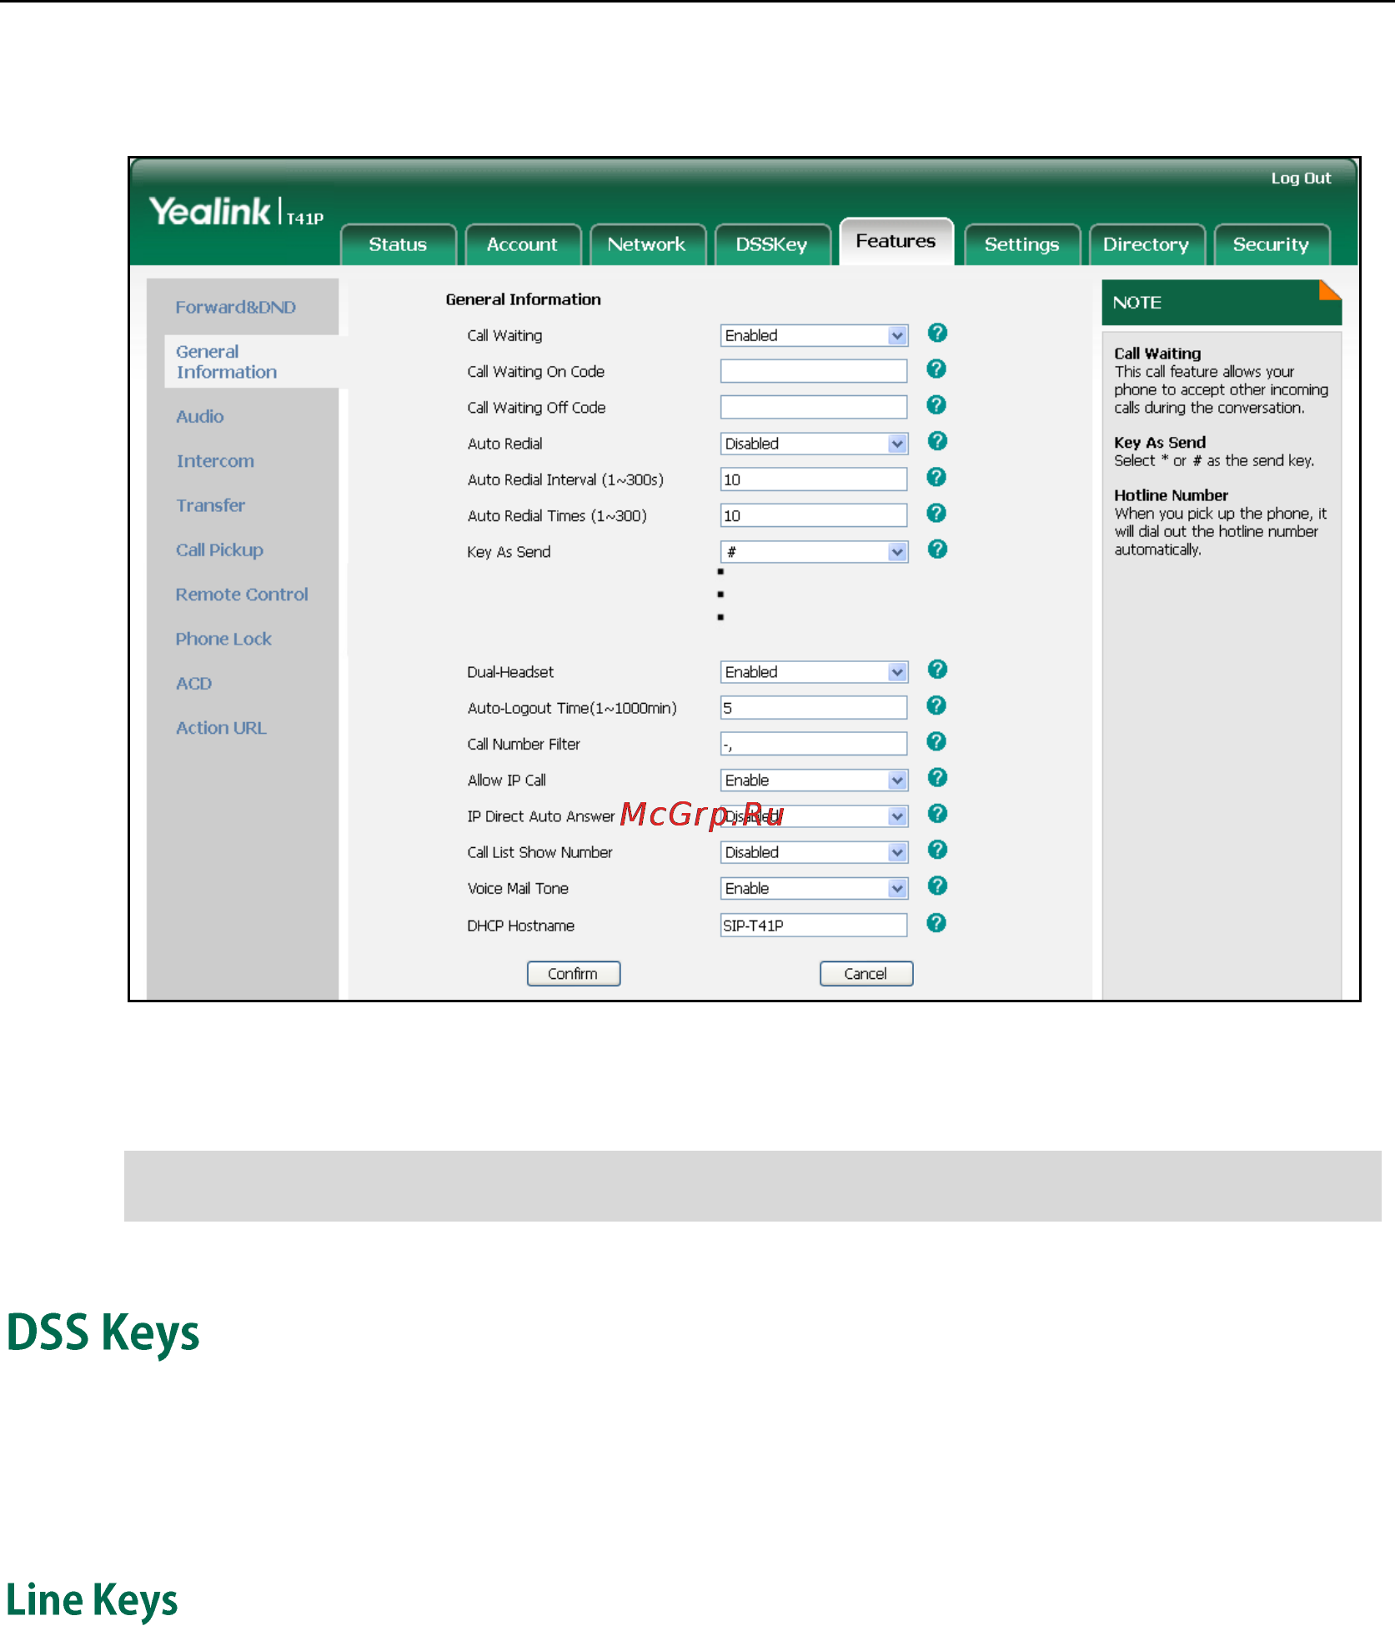Switch to the Security tab
The image size is (1395, 1626).
1272,244
